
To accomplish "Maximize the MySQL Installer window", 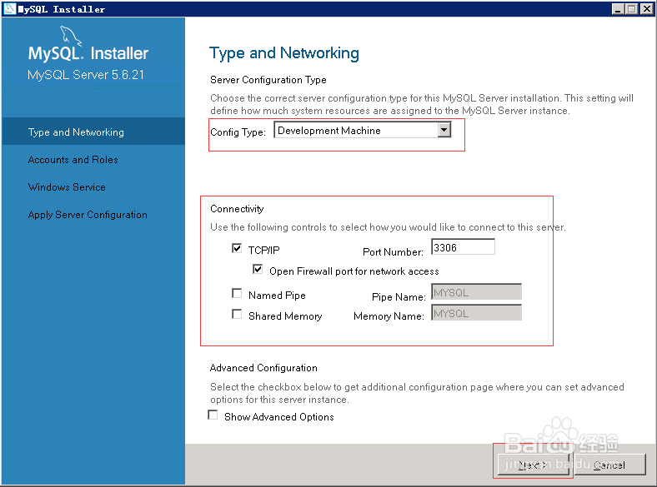I will (632, 9).
